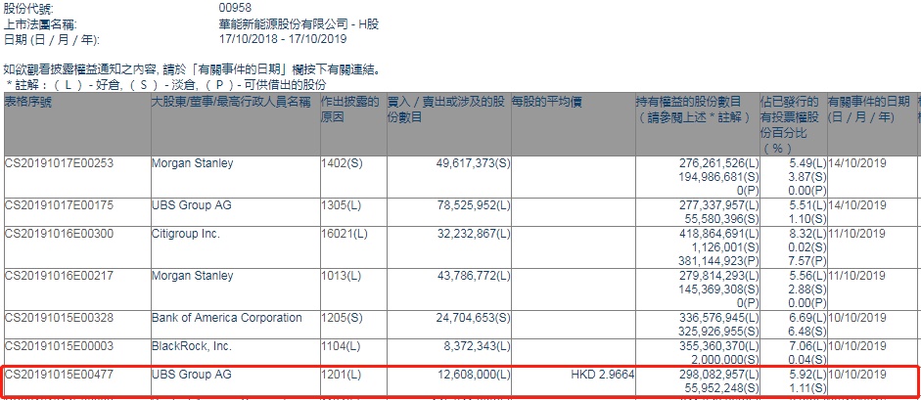
Task: Click percentage 5.92(L)
Action: pos(807,374)
